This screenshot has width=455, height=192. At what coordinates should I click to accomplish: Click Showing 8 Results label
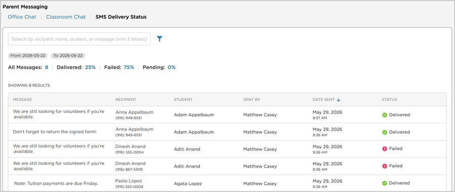29,85
